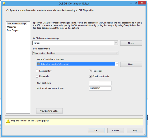Open the Data access mode dropdown
The height and width of the screenshot is (138, 148).
pyautogui.click(x=75, y=53)
